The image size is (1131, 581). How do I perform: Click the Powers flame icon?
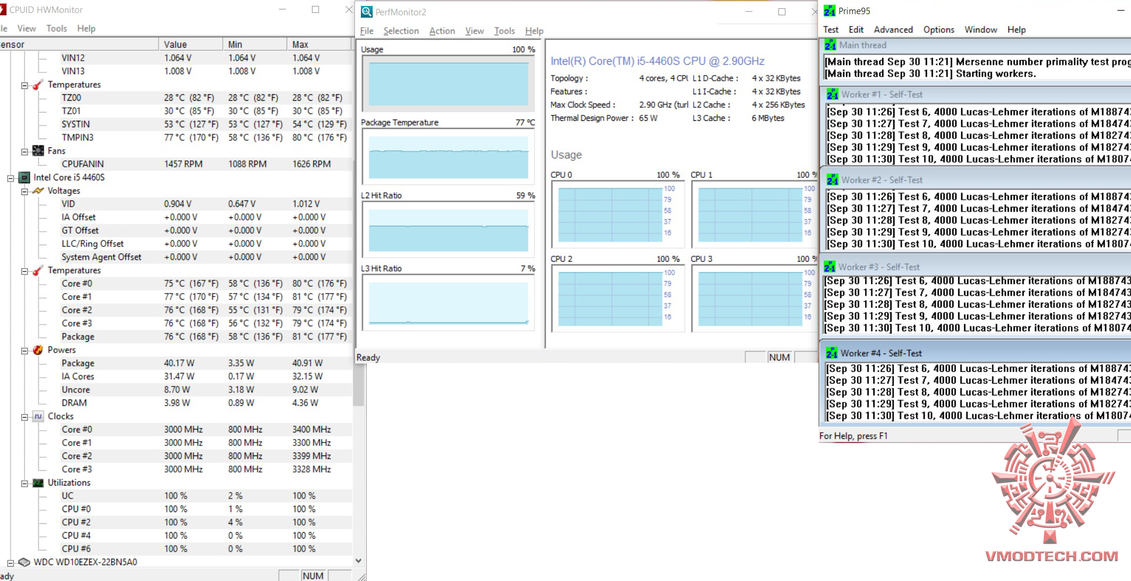[38, 350]
